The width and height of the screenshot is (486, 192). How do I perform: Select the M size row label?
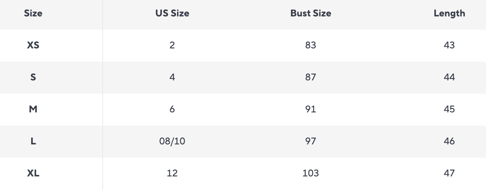[x=33, y=109]
